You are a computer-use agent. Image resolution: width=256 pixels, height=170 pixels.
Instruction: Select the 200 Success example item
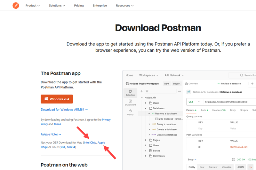pos(169,119)
